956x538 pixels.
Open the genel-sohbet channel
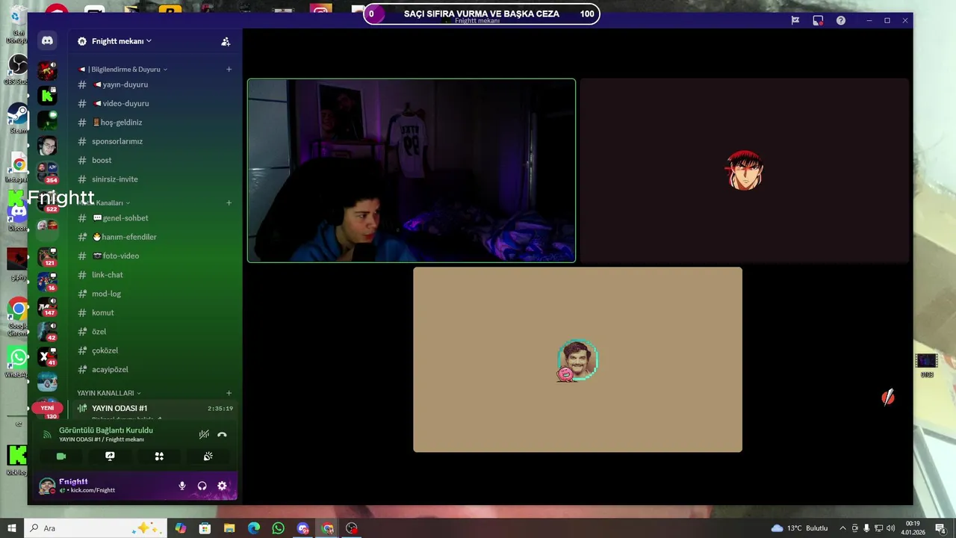pyautogui.click(x=155, y=218)
